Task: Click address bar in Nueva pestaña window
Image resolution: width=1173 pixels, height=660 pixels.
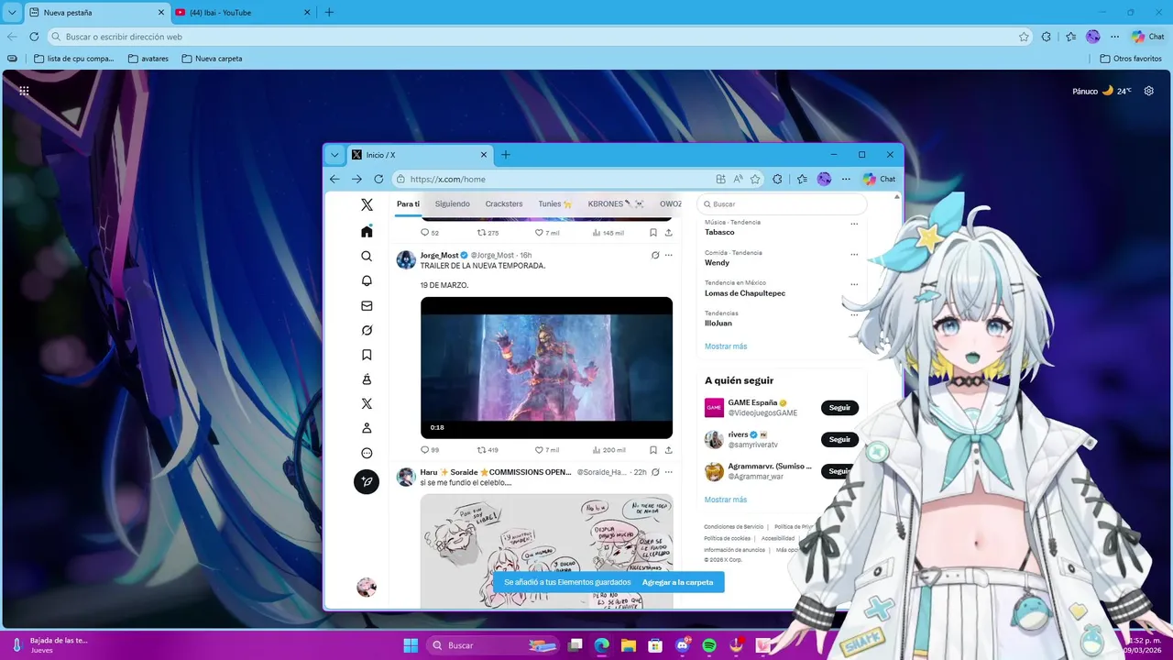Action: tap(540, 37)
